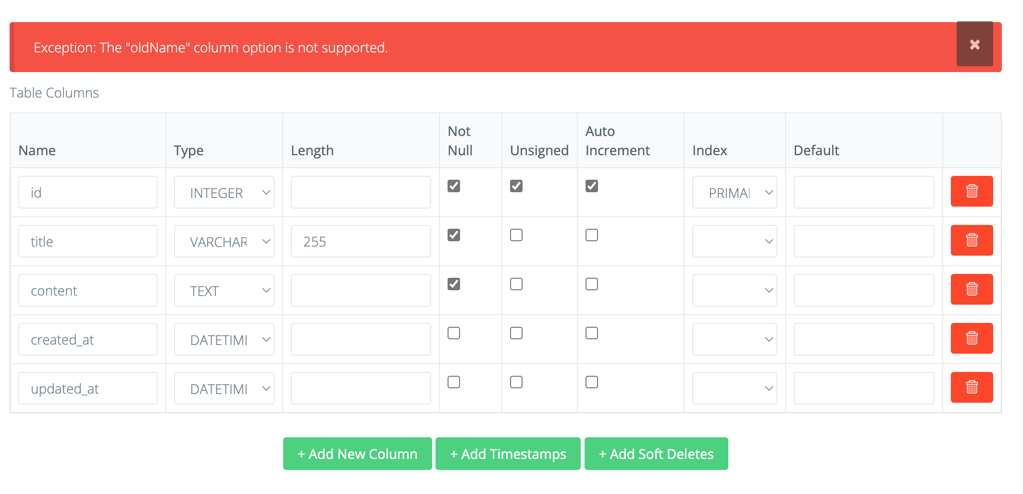Open the TEXT type dropdown for content
The image size is (1023, 494).
pos(224,290)
